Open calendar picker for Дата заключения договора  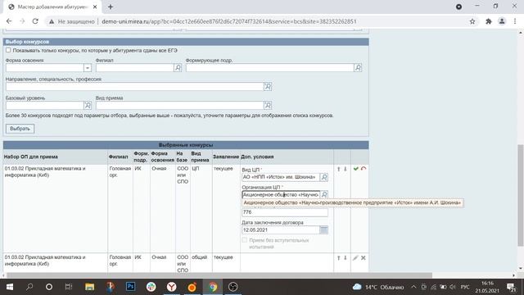324,229
